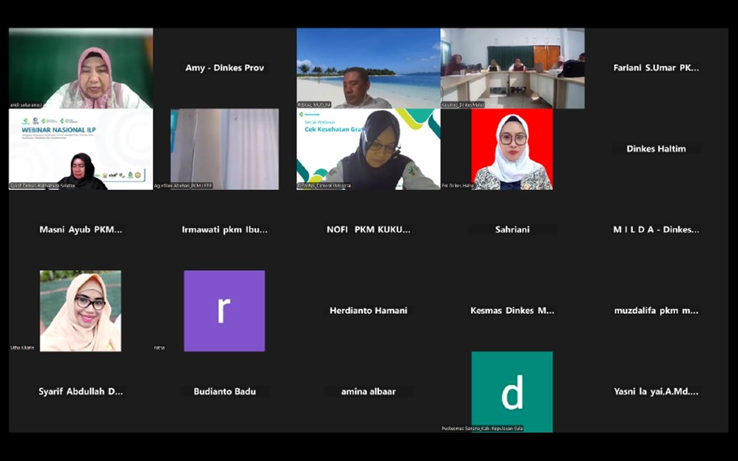Select the profile photo on red background
The height and width of the screenshot is (461, 738).
pyautogui.click(x=512, y=149)
